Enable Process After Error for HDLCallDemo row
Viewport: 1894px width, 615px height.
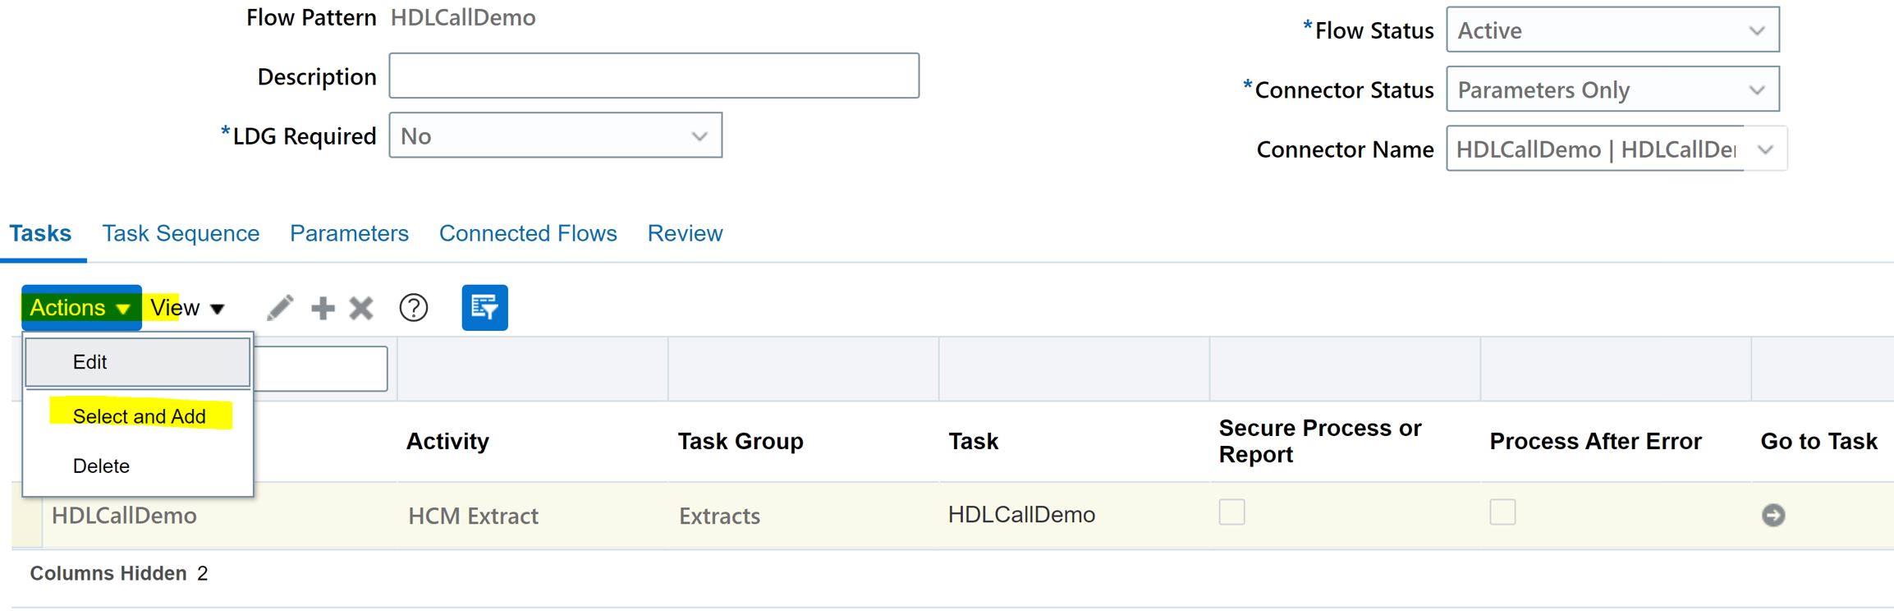(x=1502, y=512)
